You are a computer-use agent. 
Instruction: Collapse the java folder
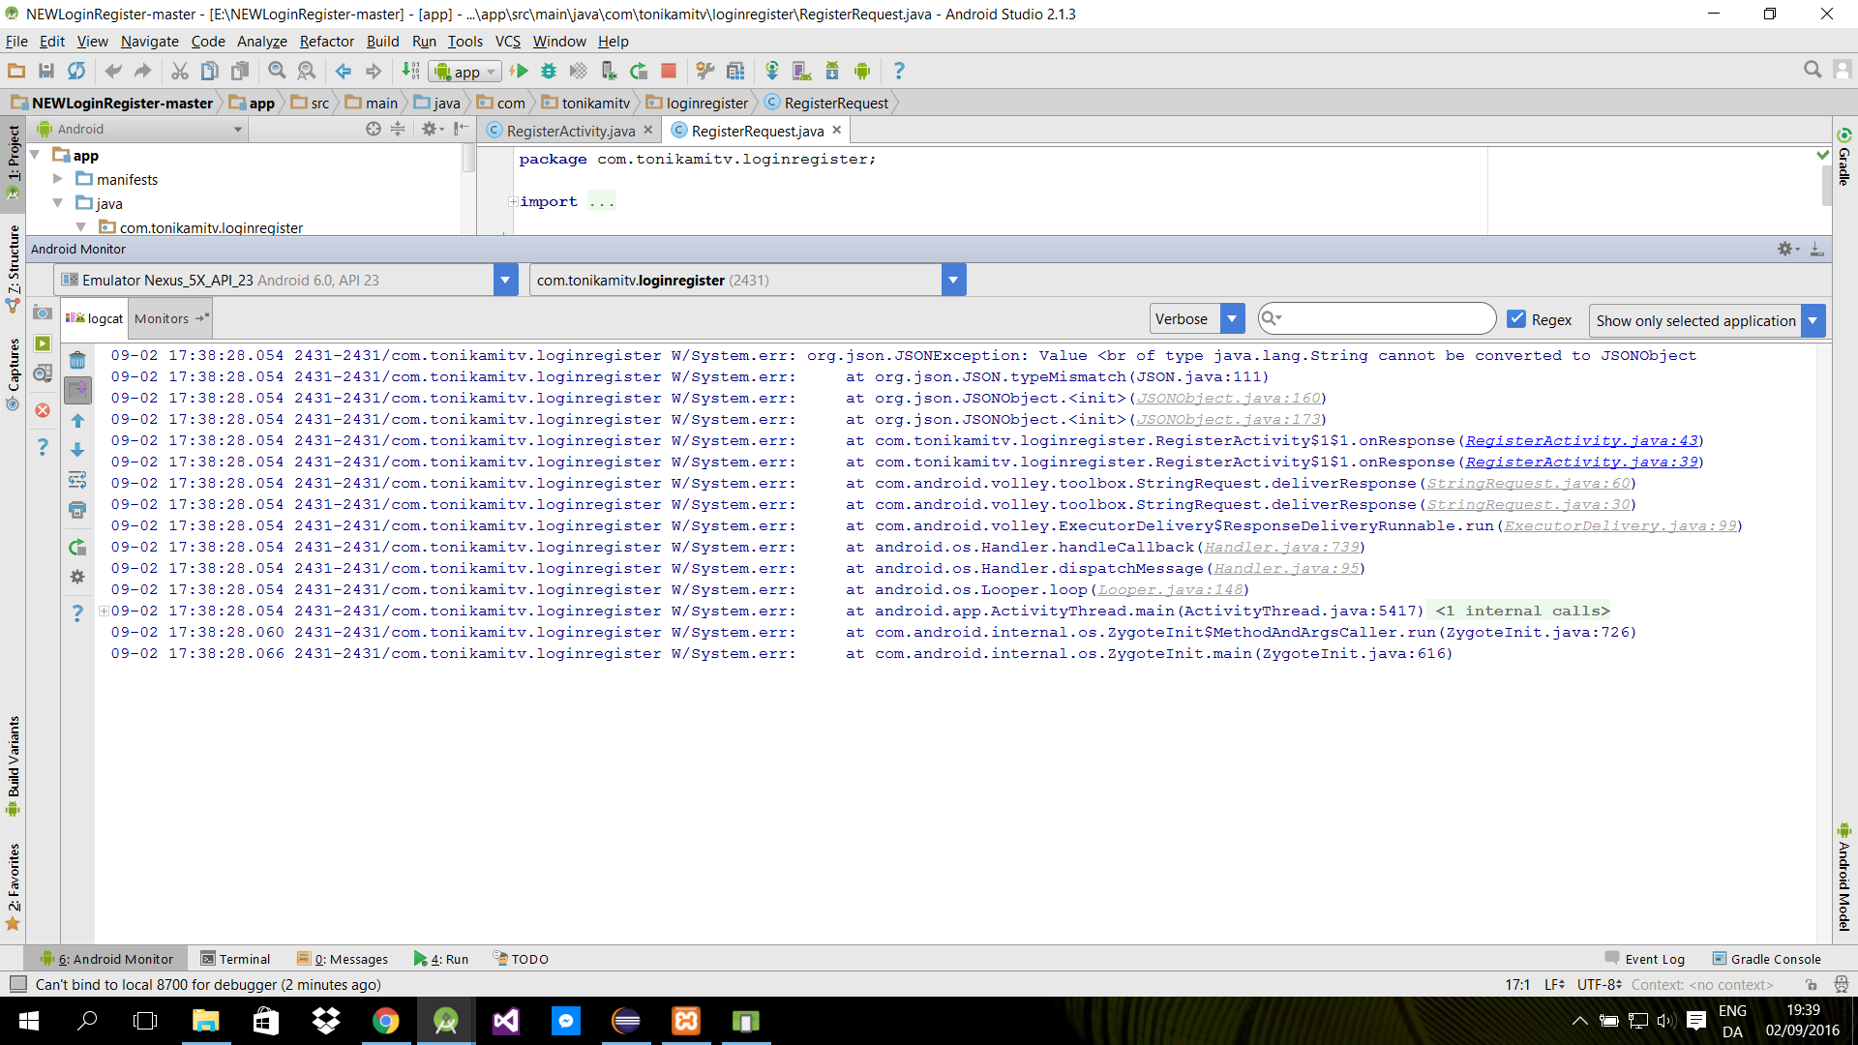[x=58, y=203]
